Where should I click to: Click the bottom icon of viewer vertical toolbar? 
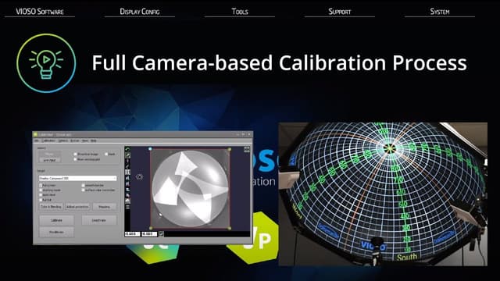(127, 207)
